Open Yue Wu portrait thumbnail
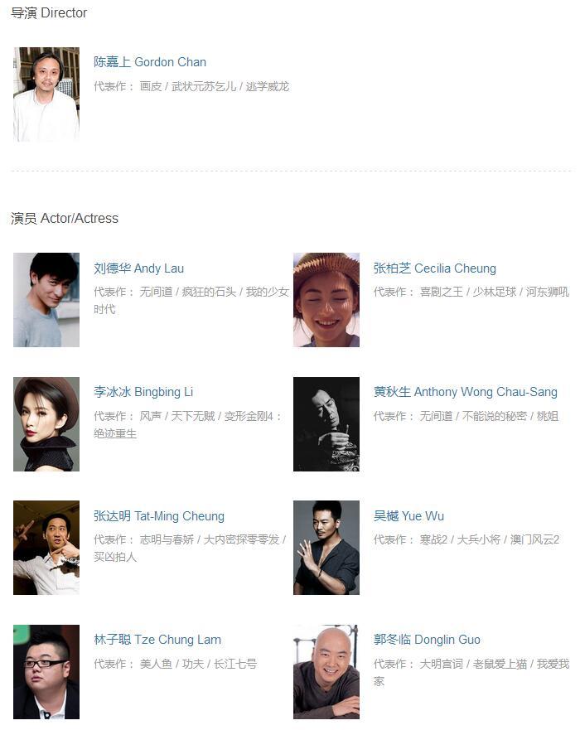 [x=326, y=548]
